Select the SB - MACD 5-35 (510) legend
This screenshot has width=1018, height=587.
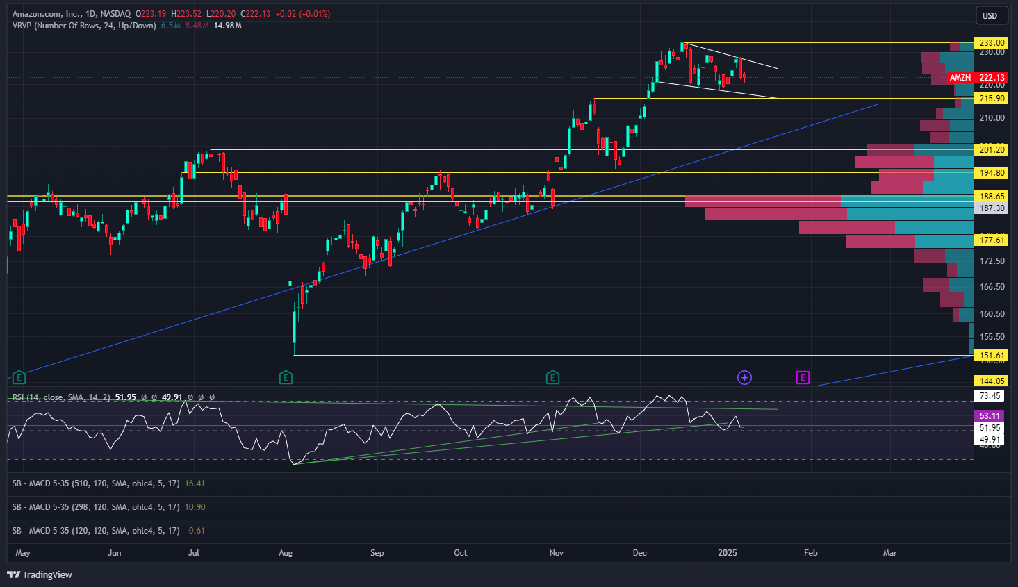click(96, 483)
